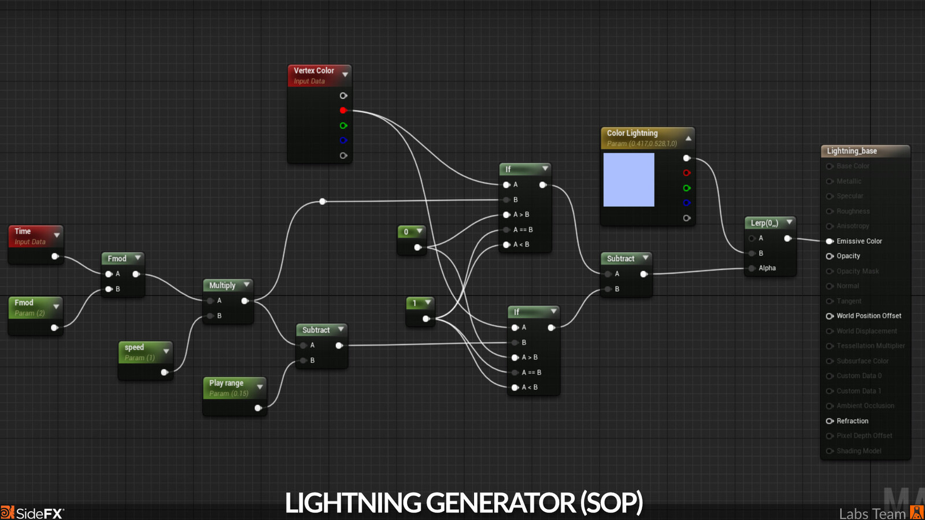Click the B input pin on the Fmod node
This screenshot has height=520, width=925.
pos(109,289)
